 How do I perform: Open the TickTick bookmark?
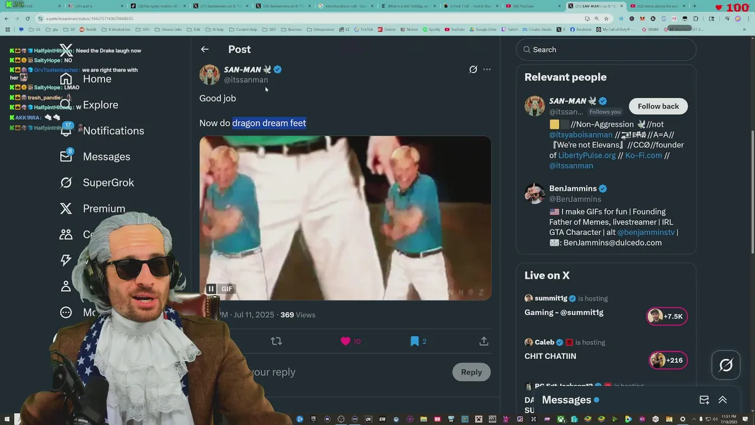point(363,30)
